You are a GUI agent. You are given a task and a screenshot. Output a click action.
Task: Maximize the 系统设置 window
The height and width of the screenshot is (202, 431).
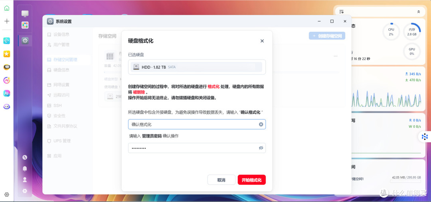(x=332, y=21)
